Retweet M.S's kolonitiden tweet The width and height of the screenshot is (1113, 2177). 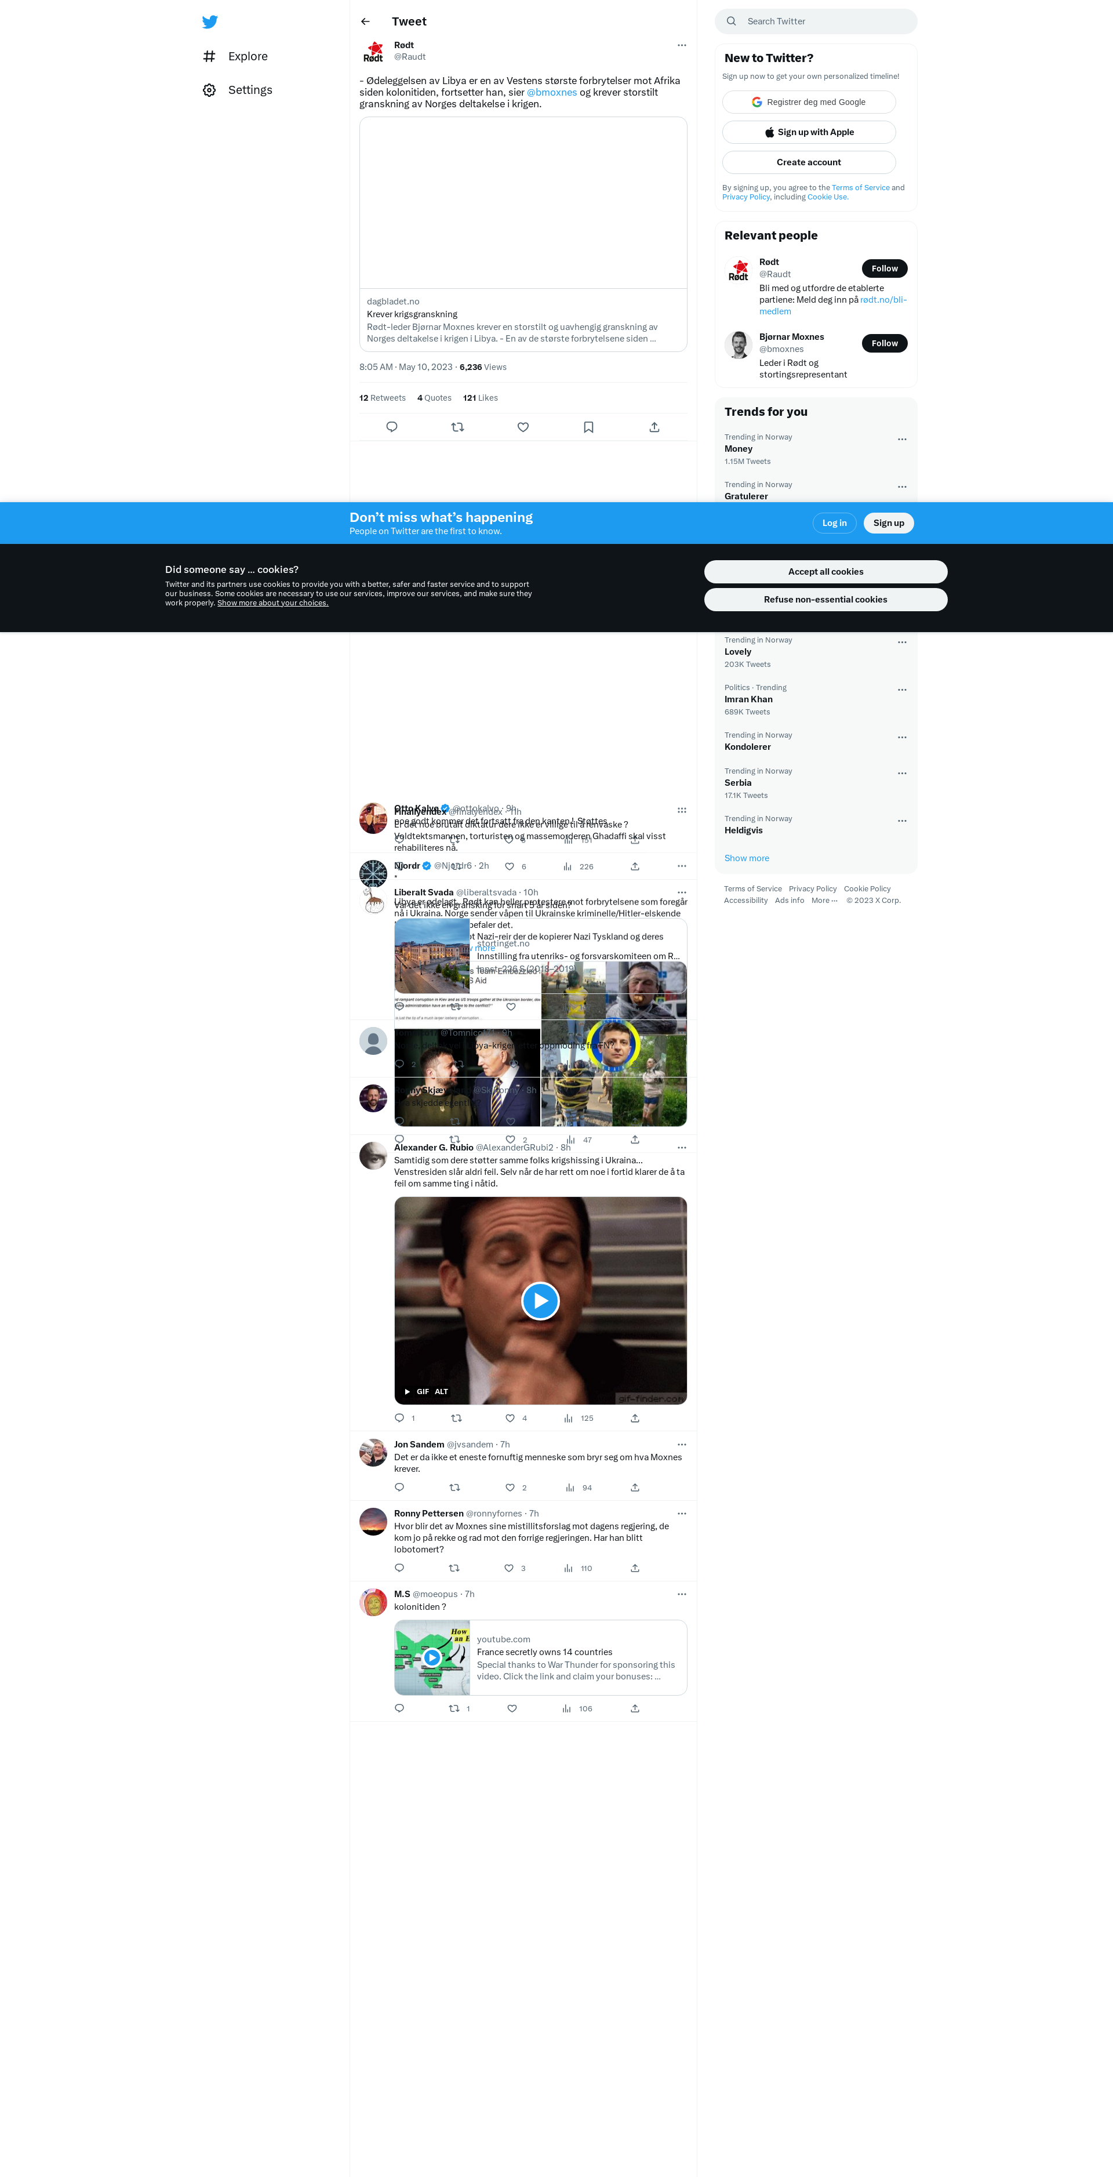tap(454, 1709)
